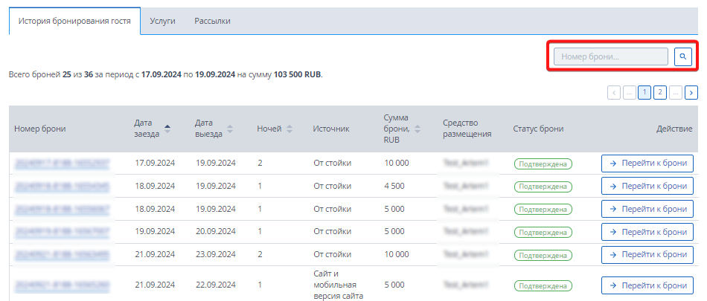Viewport: 707px width, 301px height.
Task: Click 'Перейти к брони' for 17.09.2024 row
Action: [x=647, y=163]
